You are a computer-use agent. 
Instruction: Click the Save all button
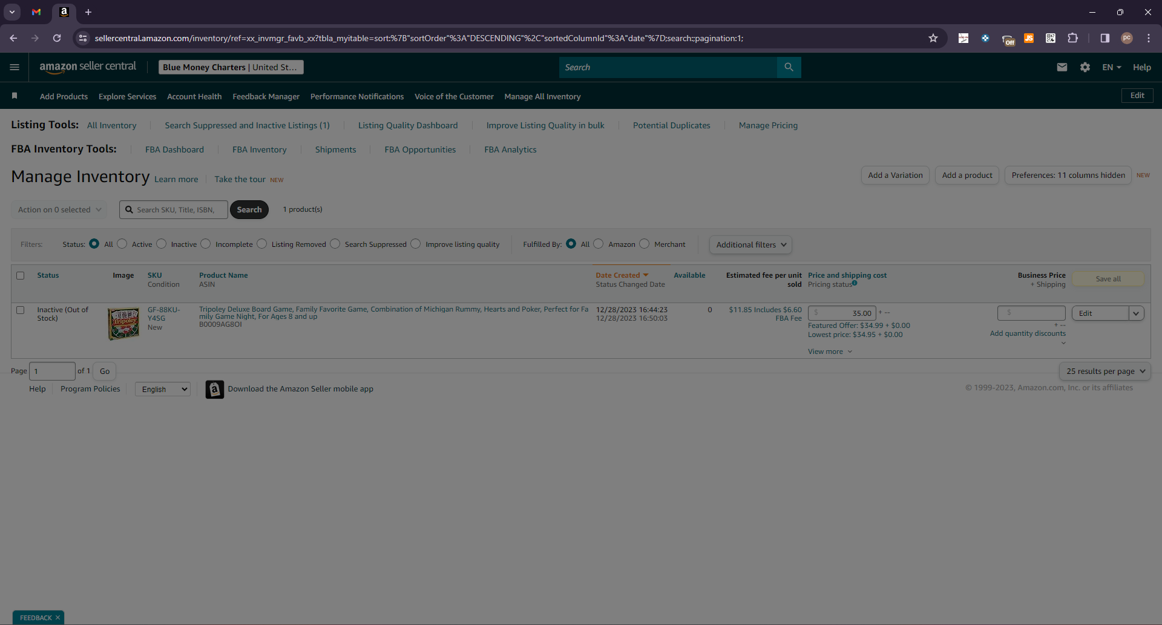tap(1108, 279)
